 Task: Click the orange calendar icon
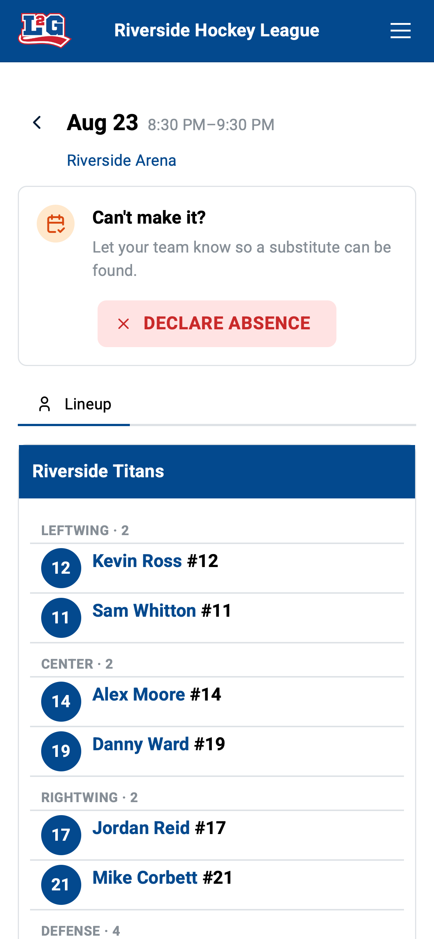[56, 224]
